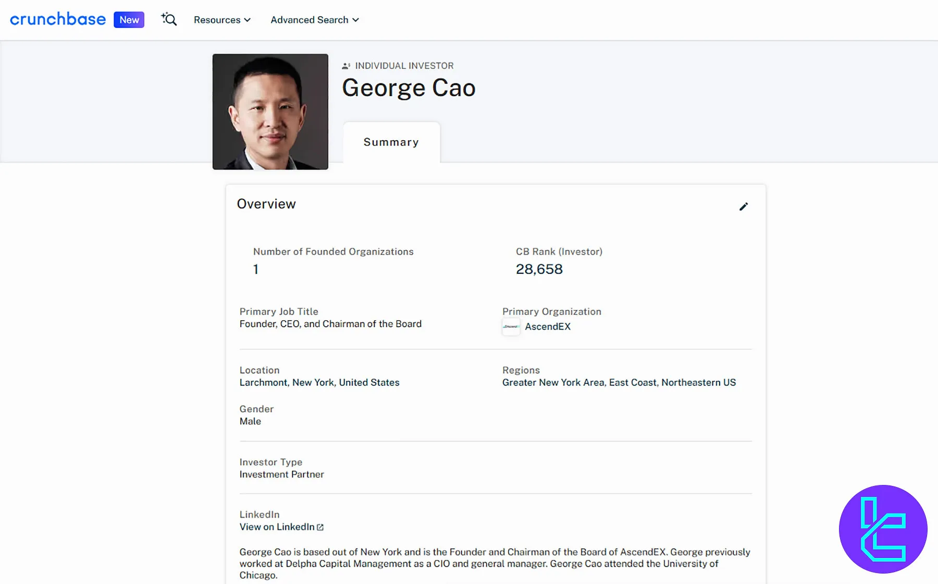Select the 'Investment Partner' investor type
The width and height of the screenshot is (938, 584).
[x=282, y=475]
